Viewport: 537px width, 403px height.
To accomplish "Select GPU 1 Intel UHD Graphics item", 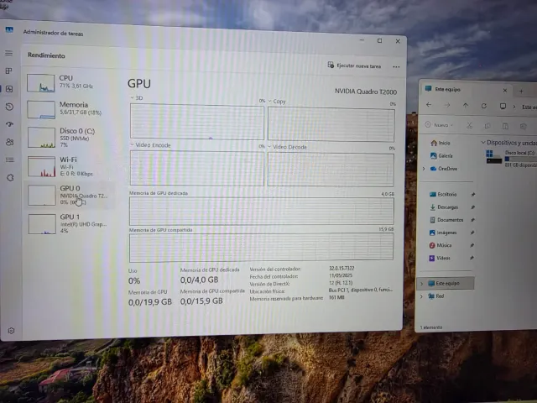I will (70, 222).
